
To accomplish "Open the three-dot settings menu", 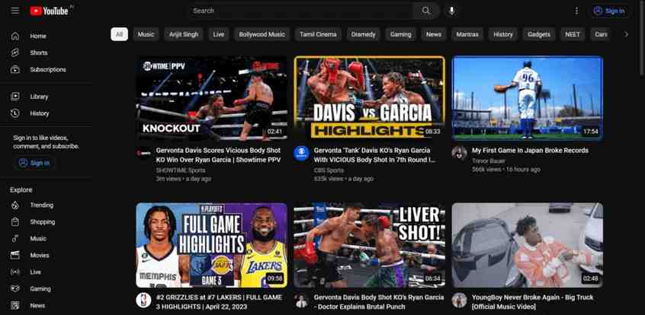I will tap(576, 11).
